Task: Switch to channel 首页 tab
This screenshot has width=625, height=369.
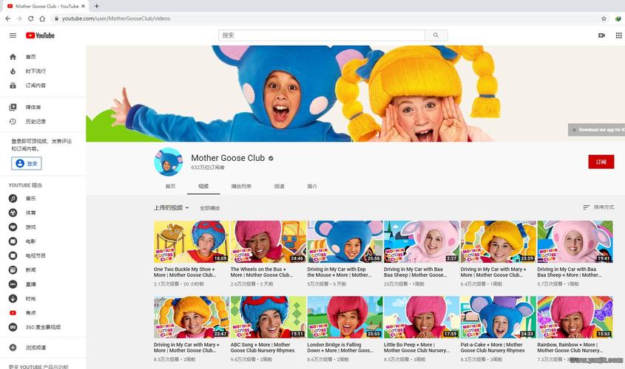Action: tap(171, 186)
